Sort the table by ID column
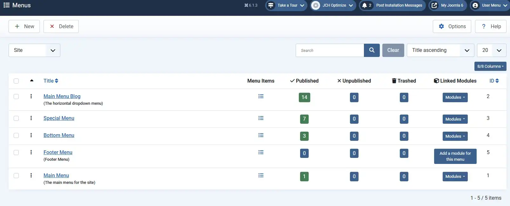This screenshot has width=510, height=206. (494, 81)
